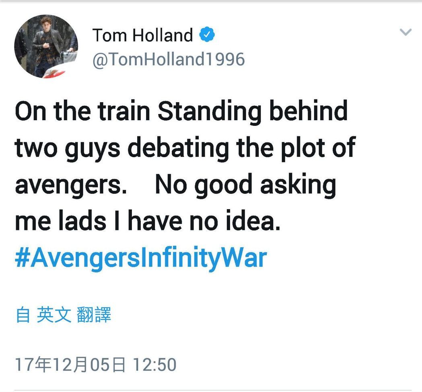Open Tom Holland's profile picture
The image size is (422, 392).
[x=46, y=46]
